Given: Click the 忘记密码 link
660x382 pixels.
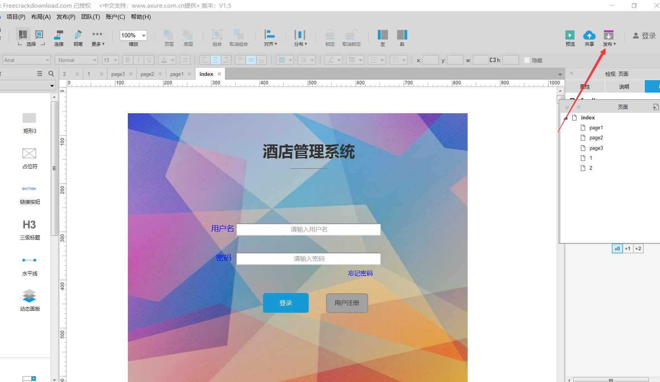Looking at the screenshot, I should [x=360, y=273].
